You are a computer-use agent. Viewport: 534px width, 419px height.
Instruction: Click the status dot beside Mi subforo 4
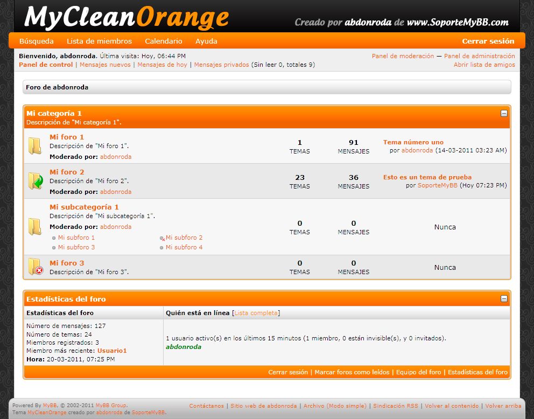click(161, 248)
